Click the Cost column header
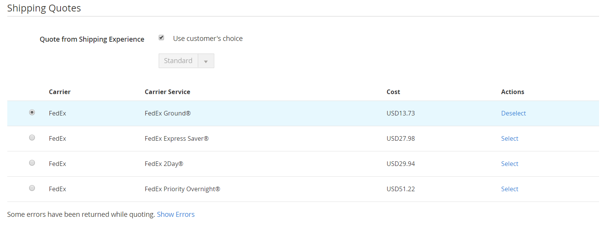 pos(393,92)
